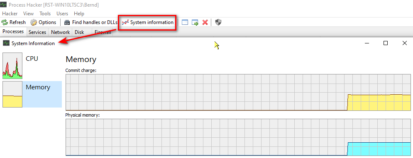Switch to the Firewall tab
Viewport: 413px width, 158px height.
click(x=103, y=32)
